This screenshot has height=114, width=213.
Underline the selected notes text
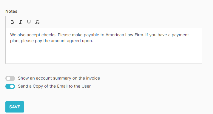[29, 22]
